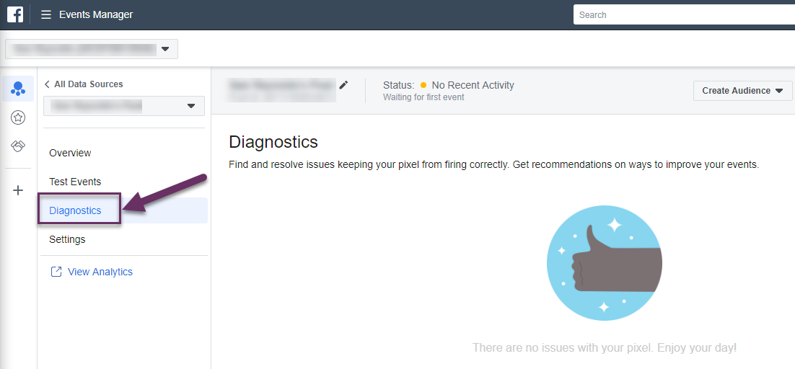Switch to Test Events

coord(75,182)
